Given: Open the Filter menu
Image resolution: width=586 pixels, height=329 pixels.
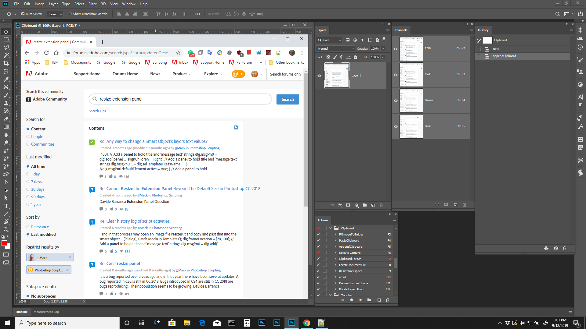Looking at the screenshot, I should pos(92,4).
